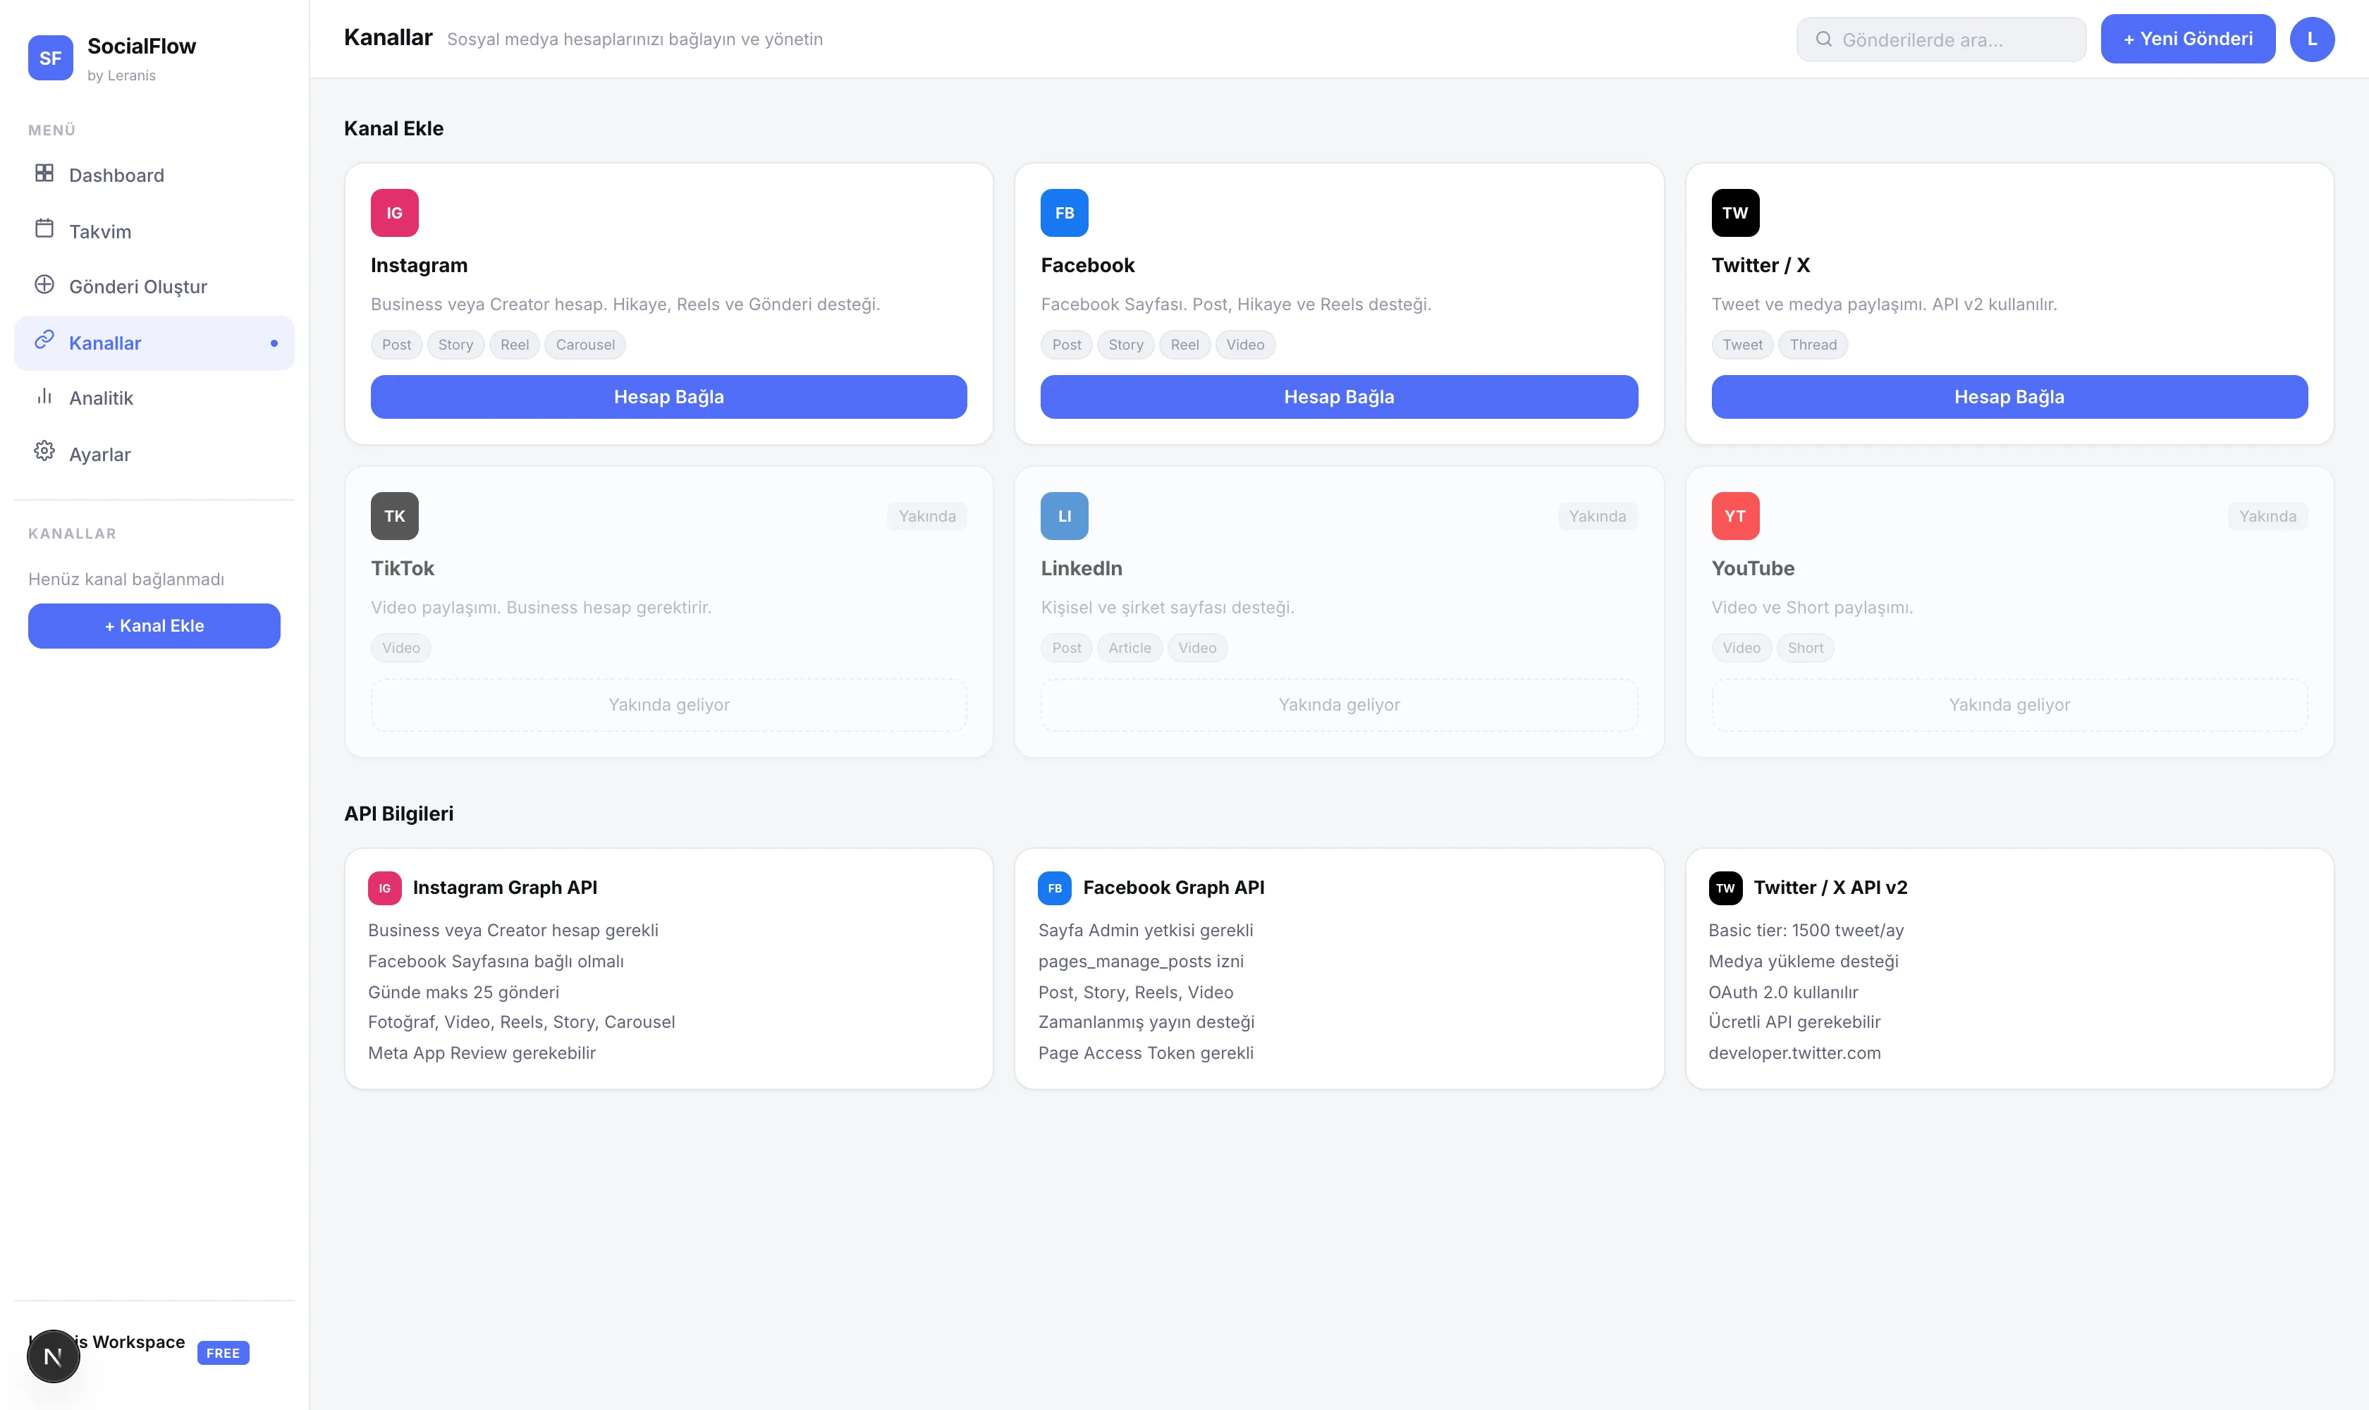This screenshot has height=1410, width=2369.
Task: Click the Instagram IG card icon
Action: tap(394, 213)
